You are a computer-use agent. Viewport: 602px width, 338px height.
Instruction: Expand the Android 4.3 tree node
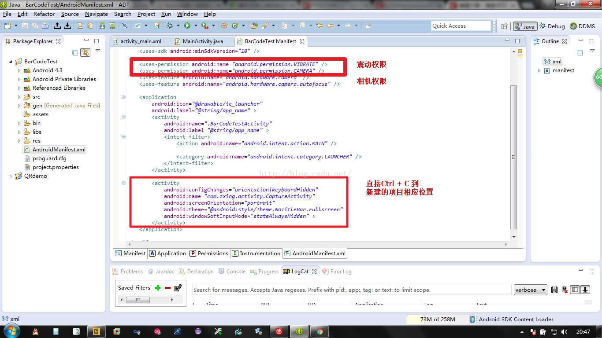(19, 70)
